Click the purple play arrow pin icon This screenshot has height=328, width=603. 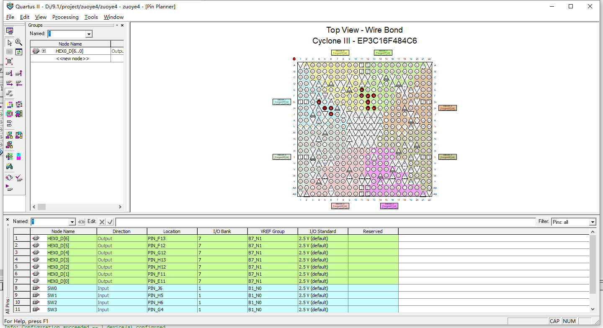coord(9,187)
